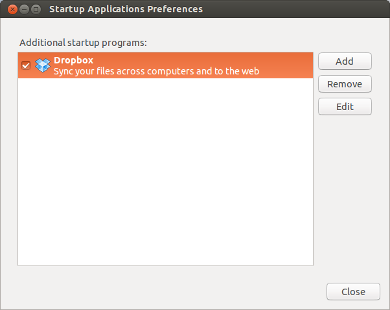Click the 'Sync your files' description text
Viewport: 390px width, 310px height.
[x=156, y=71]
